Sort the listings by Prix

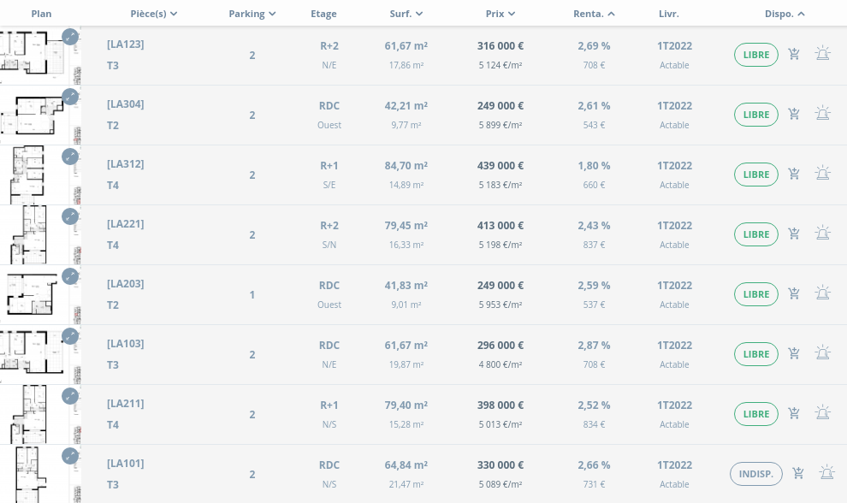[x=500, y=14]
